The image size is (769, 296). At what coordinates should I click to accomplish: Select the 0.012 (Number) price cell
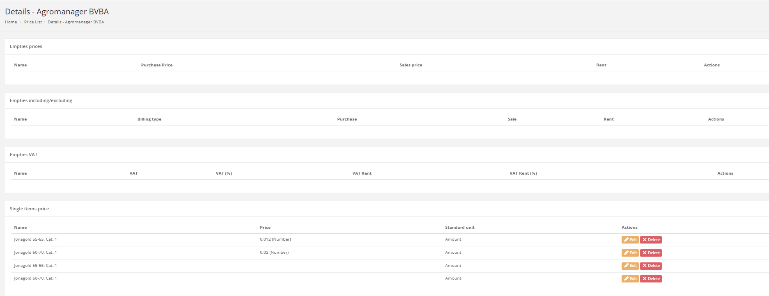pyautogui.click(x=275, y=239)
